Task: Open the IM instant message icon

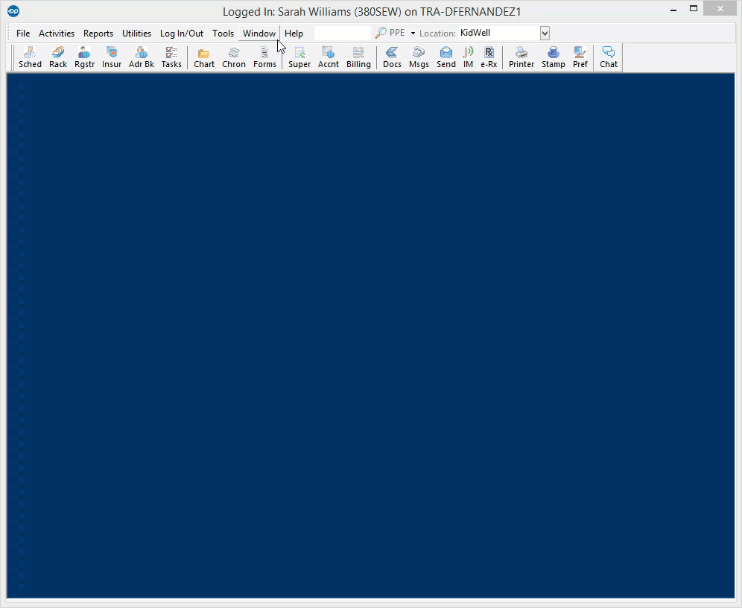Action: (468, 57)
